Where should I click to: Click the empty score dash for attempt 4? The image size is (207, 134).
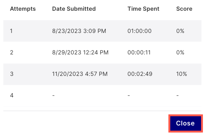(177, 96)
